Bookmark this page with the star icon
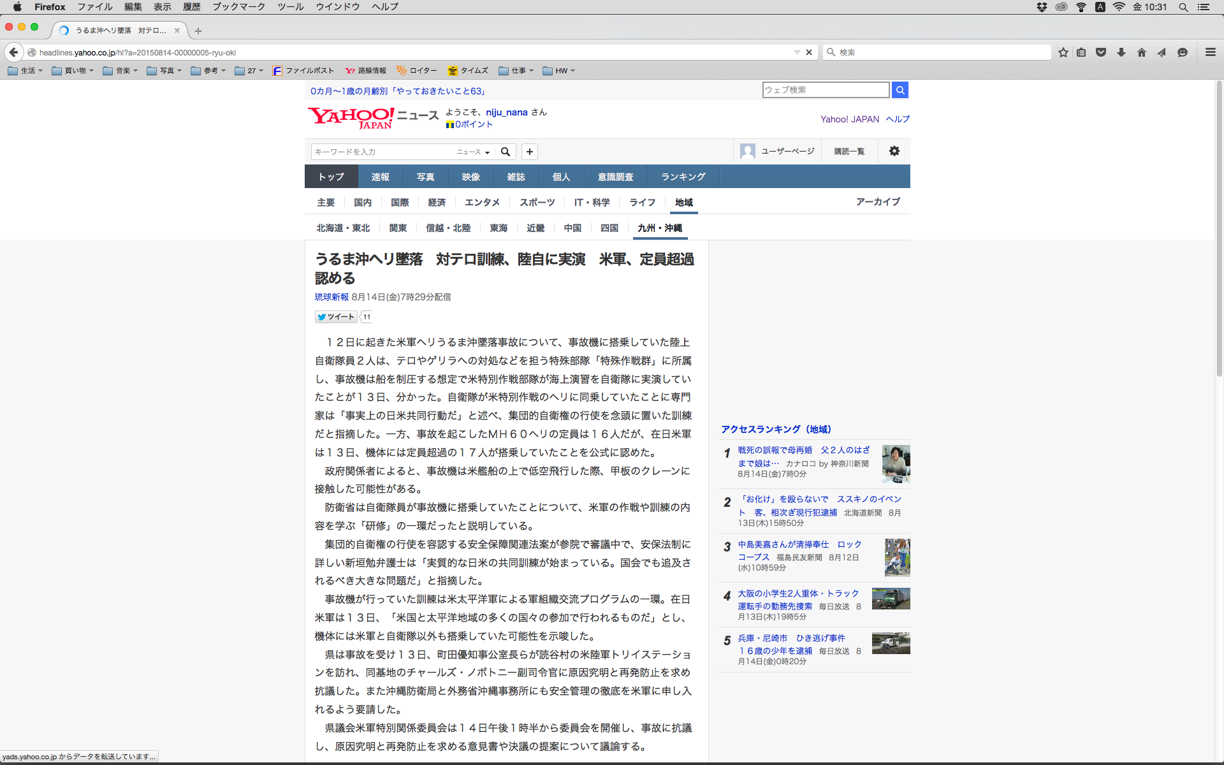 coord(1063,52)
